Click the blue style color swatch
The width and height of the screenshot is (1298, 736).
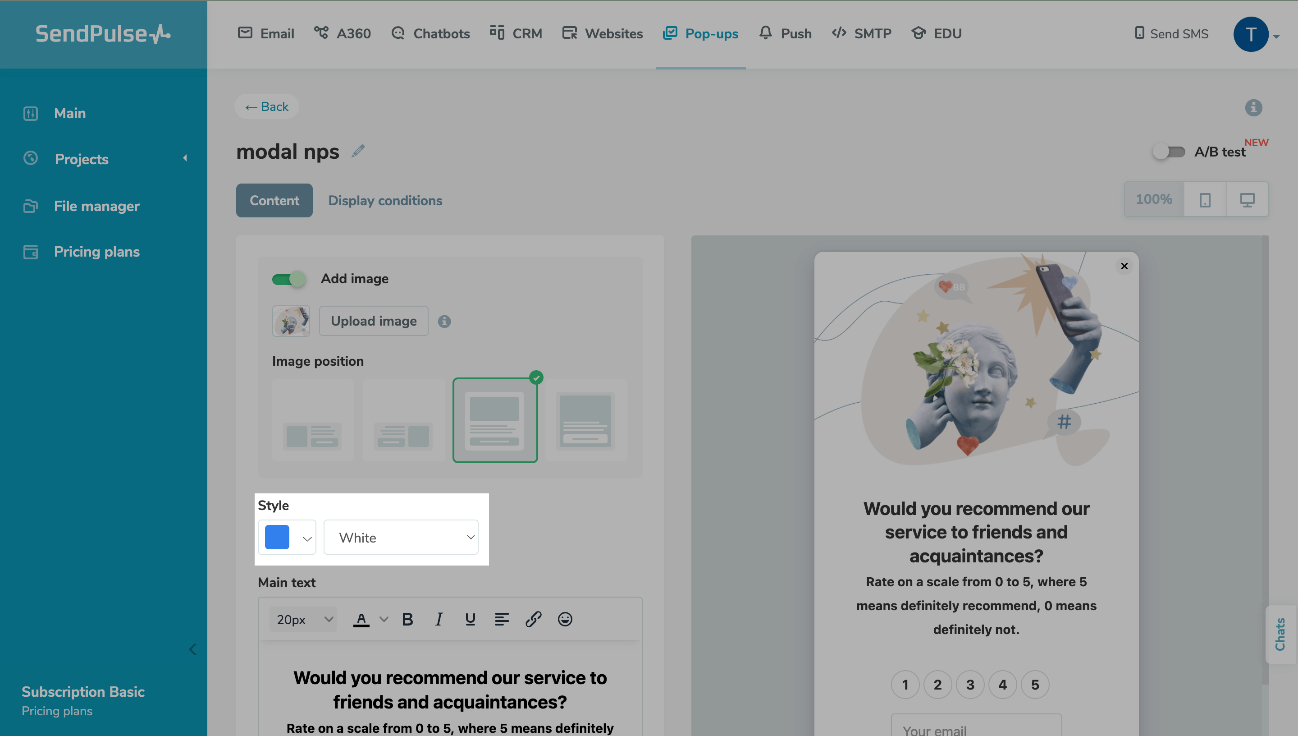(277, 537)
